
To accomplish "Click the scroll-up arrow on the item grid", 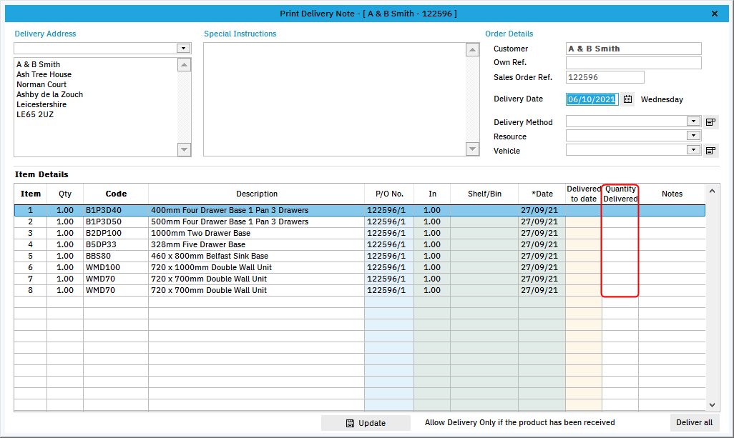I will click(x=712, y=191).
